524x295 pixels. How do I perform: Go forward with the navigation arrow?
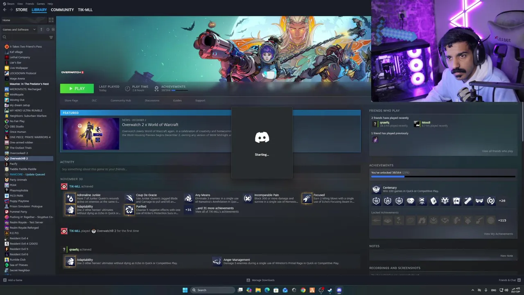coord(11,10)
